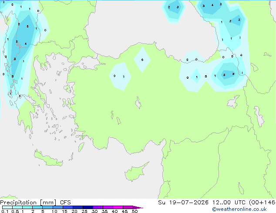Click the 10–15 mm legend swatch
Image resolution: width=276 pixels, height=213 pixels.
coord(57,207)
